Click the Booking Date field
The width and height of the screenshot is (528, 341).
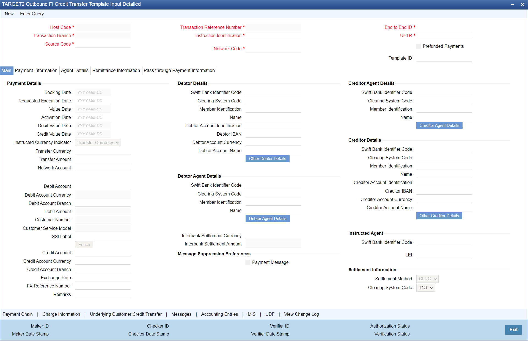tap(93, 93)
